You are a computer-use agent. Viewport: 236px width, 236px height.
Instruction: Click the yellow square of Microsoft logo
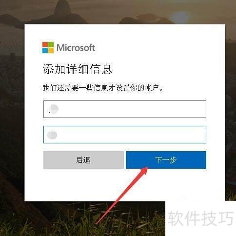(51, 51)
